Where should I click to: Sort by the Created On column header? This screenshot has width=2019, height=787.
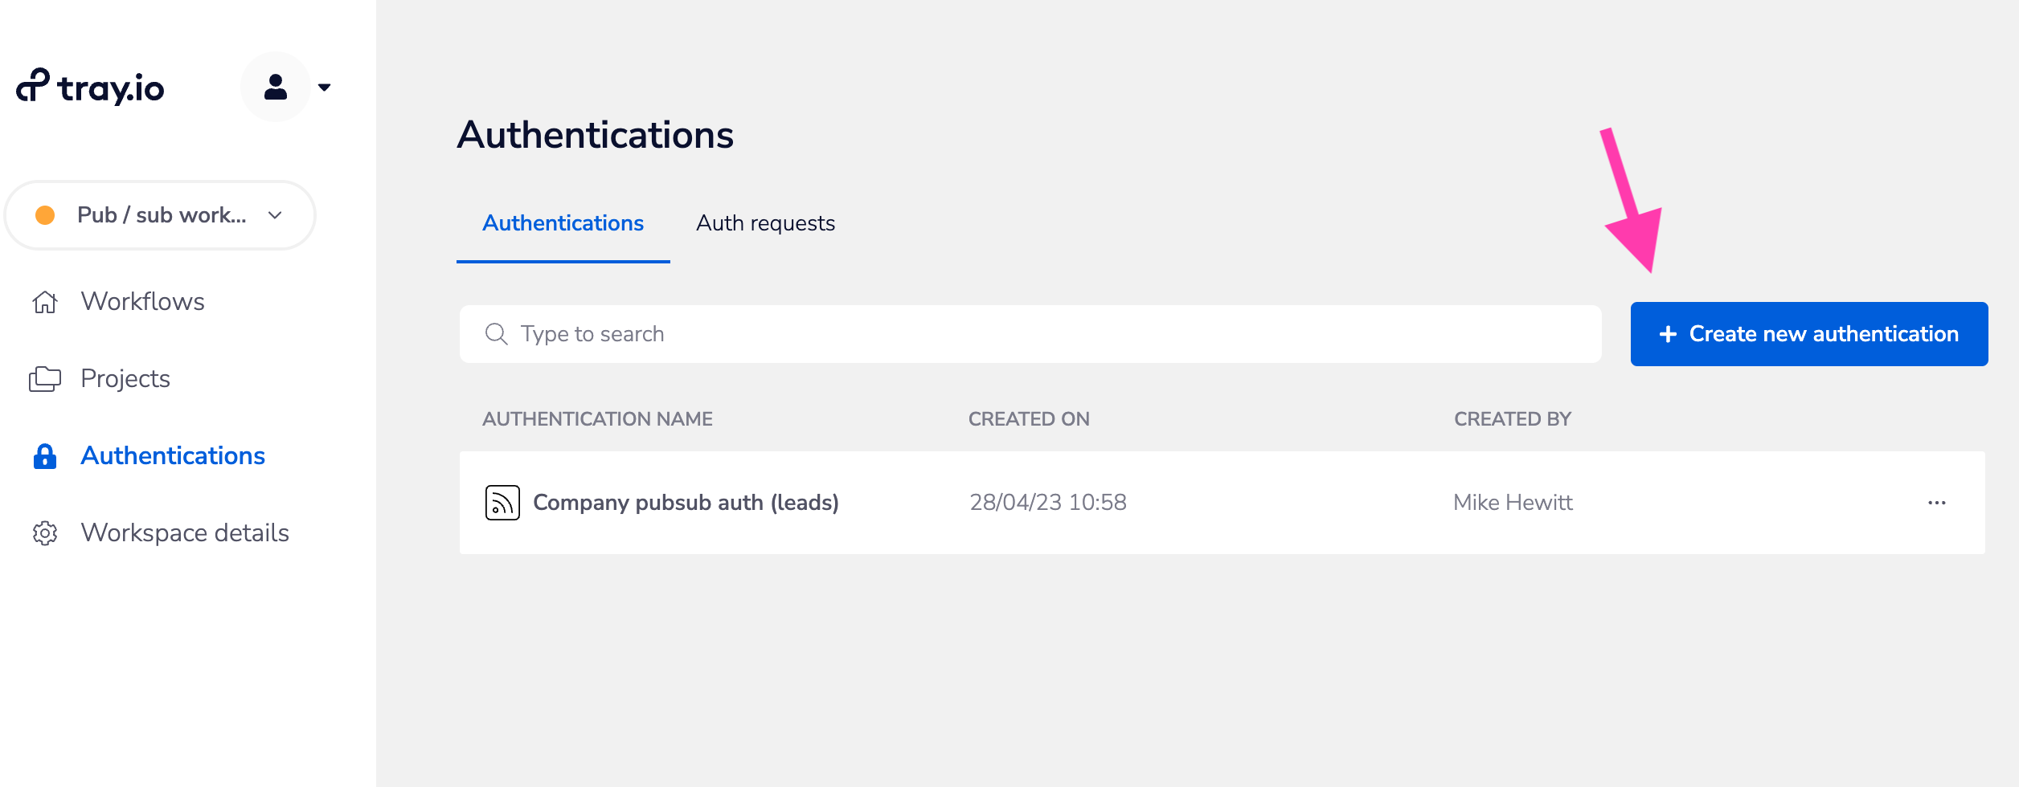tap(1030, 418)
